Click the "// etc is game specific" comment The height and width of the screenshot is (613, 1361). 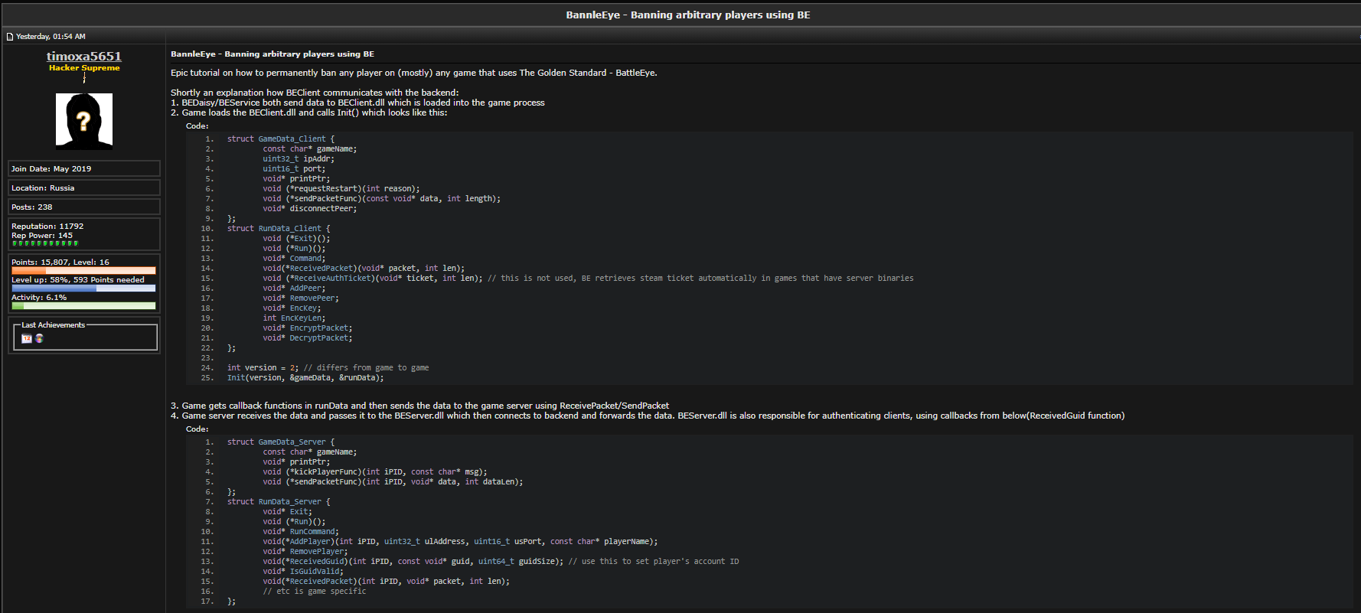(x=315, y=592)
